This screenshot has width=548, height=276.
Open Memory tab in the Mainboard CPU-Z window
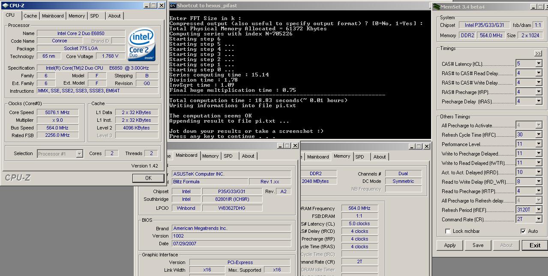pyautogui.click(x=210, y=156)
